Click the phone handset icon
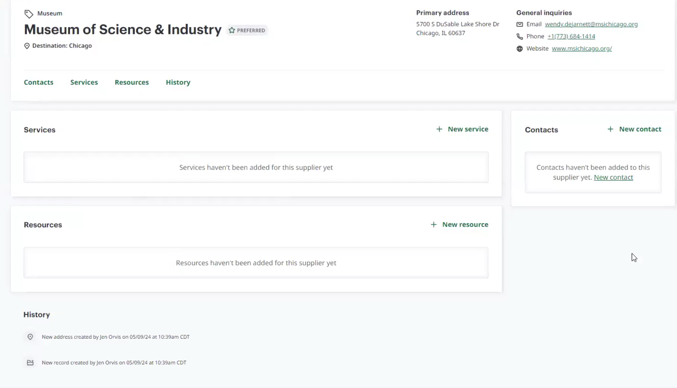The width and height of the screenshot is (677, 388). [519, 36]
